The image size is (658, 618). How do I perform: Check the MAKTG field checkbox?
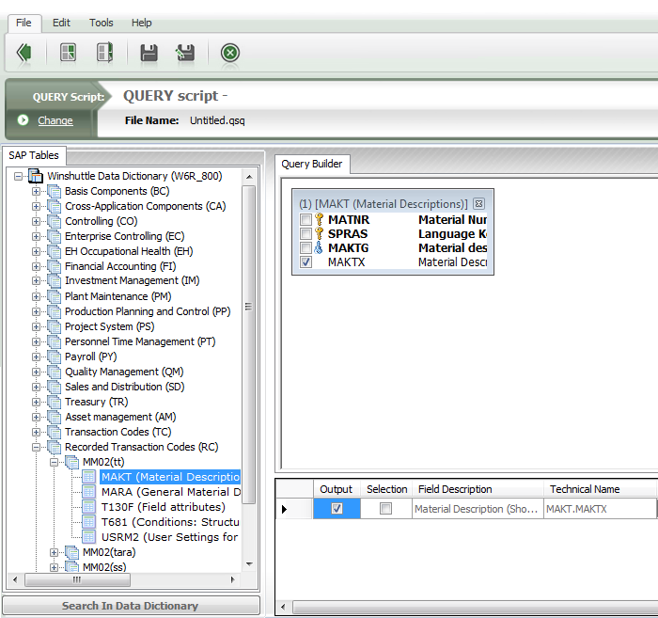tap(305, 247)
